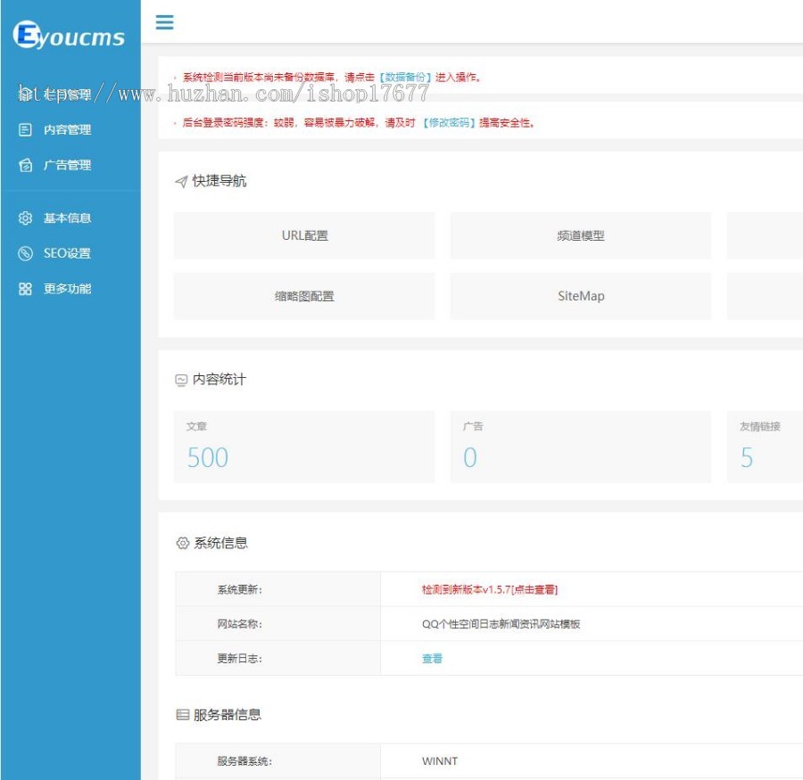
Task: Open the 广告 statistics card showing 0
Action: coord(581,447)
